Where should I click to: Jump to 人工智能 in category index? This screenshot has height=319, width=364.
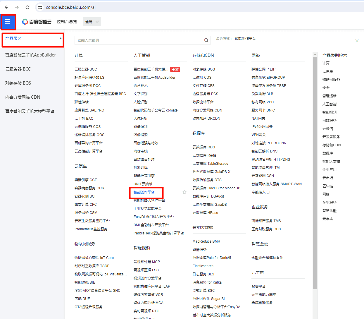tap(330, 104)
